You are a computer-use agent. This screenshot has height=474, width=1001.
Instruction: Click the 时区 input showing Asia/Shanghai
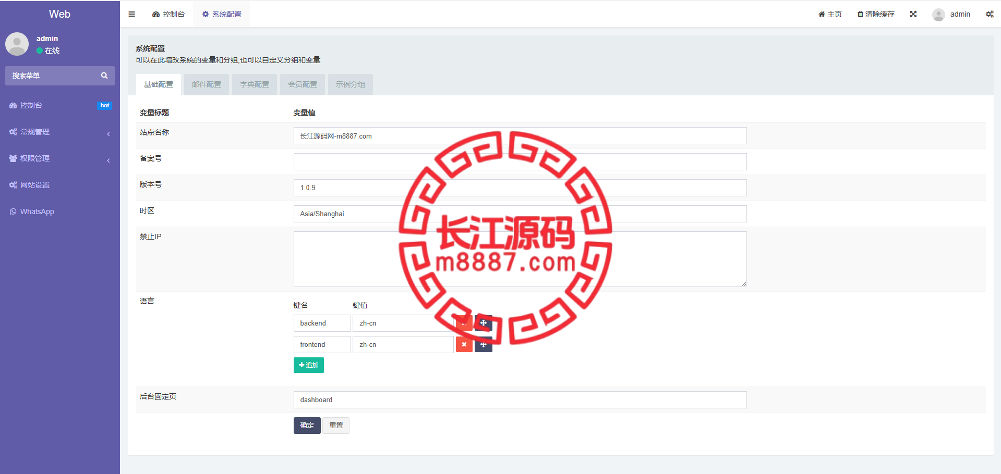(520, 214)
